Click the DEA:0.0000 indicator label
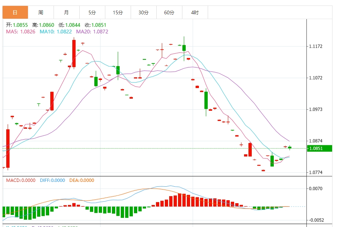The width and height of the screenshot is (338, 227). 82,180
